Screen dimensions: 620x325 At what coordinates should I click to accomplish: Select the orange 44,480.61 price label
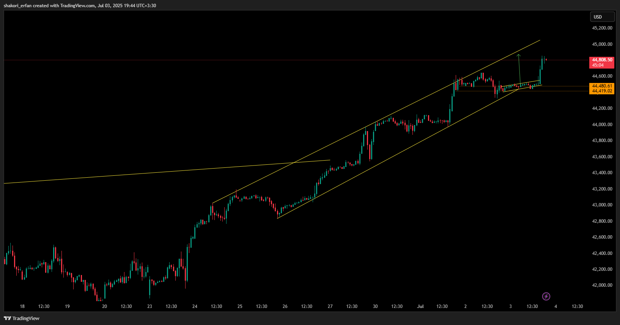pos(602,86)
